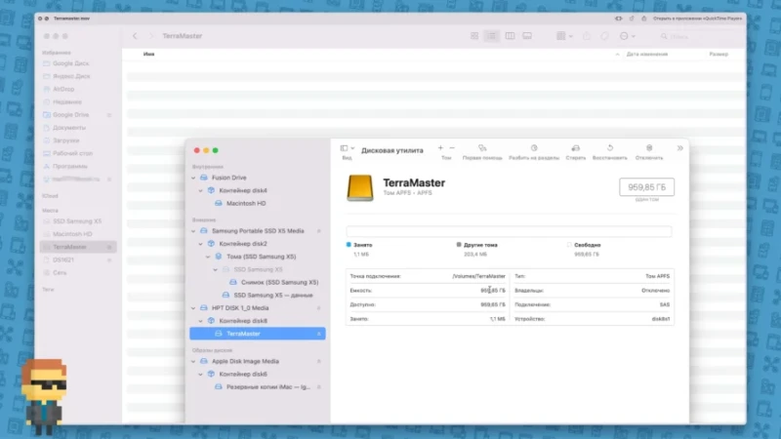Sort Finder list by Size column

pyautogui.click(x=719, y=54)
